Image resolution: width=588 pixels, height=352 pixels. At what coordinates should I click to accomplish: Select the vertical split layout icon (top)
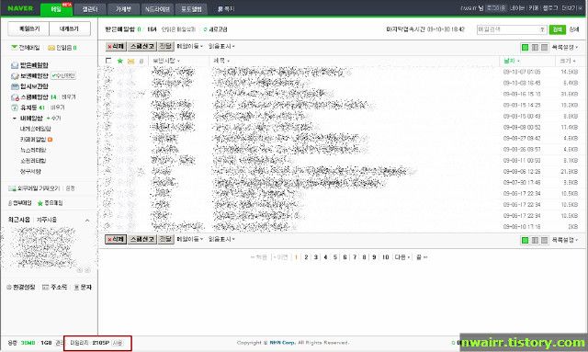coord(535,47)
